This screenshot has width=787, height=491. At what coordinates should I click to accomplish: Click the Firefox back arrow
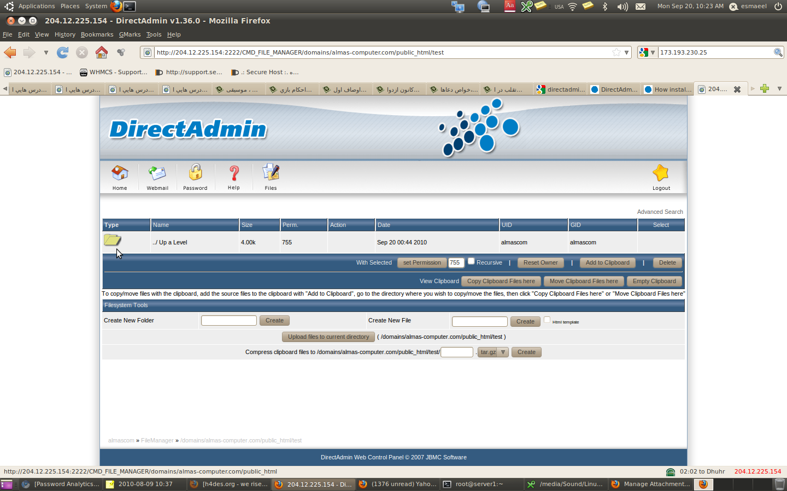click(x=10, y=52)
